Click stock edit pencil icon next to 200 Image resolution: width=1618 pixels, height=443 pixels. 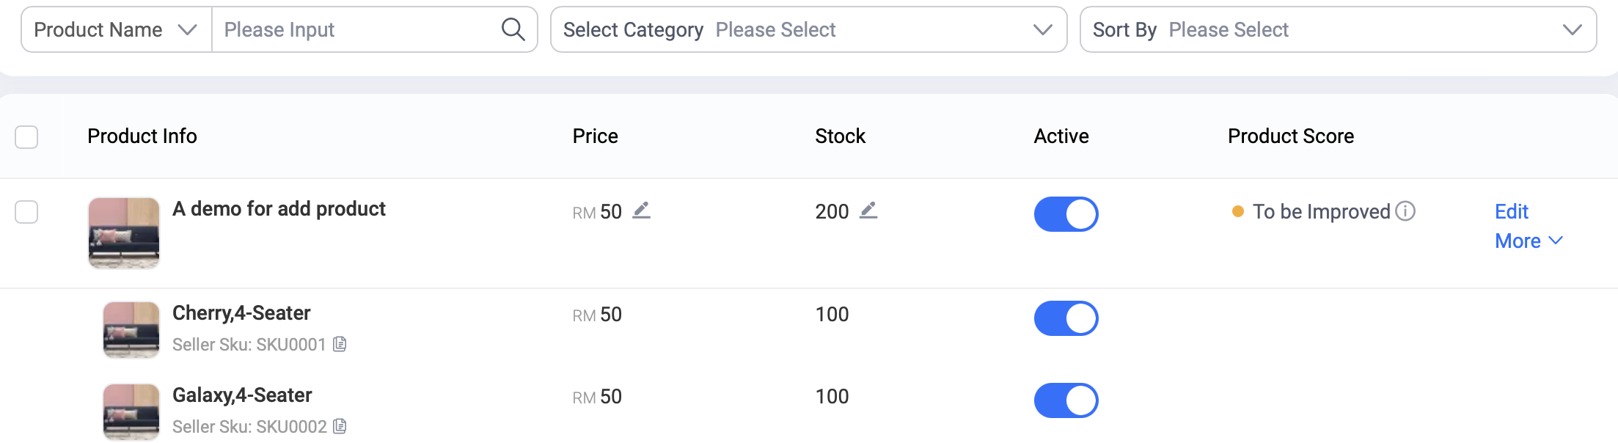pos(868,210)
